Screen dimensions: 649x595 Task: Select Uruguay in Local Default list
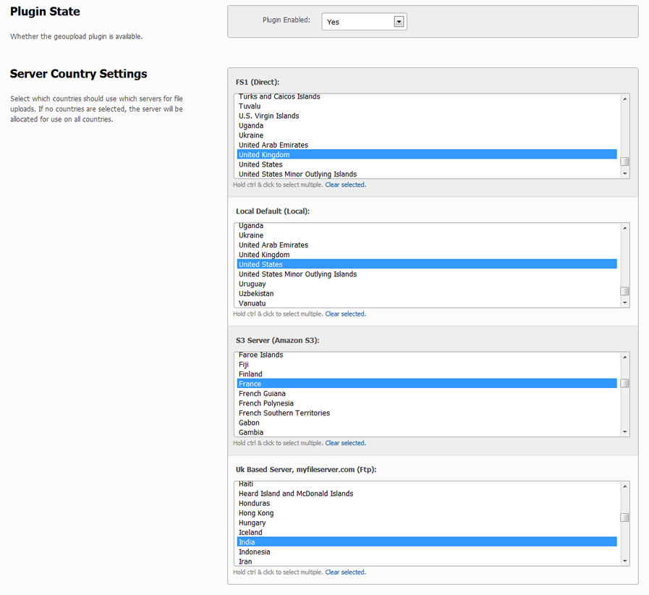point(427,284)
